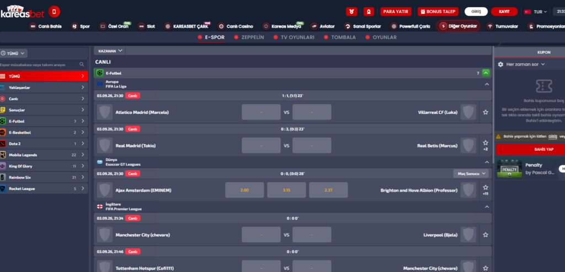The width and height of the screenshot is (565, 272).
Task: Open the Maç Sonucu dropdown
Action: pos(471,173)
